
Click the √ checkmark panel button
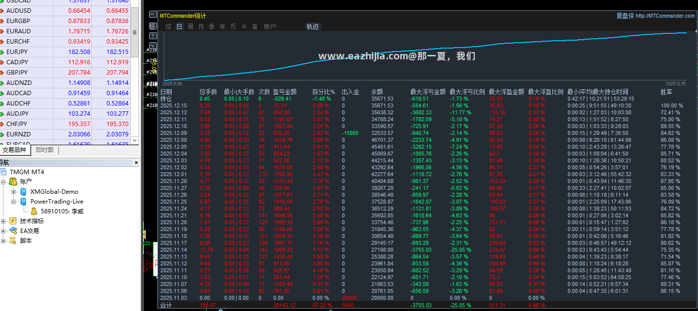pyautogui.click(x=153, y=46)
